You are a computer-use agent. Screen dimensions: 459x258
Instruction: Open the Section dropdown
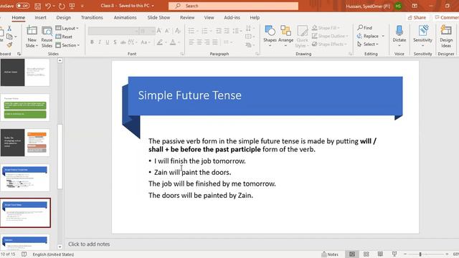point(67,45)
